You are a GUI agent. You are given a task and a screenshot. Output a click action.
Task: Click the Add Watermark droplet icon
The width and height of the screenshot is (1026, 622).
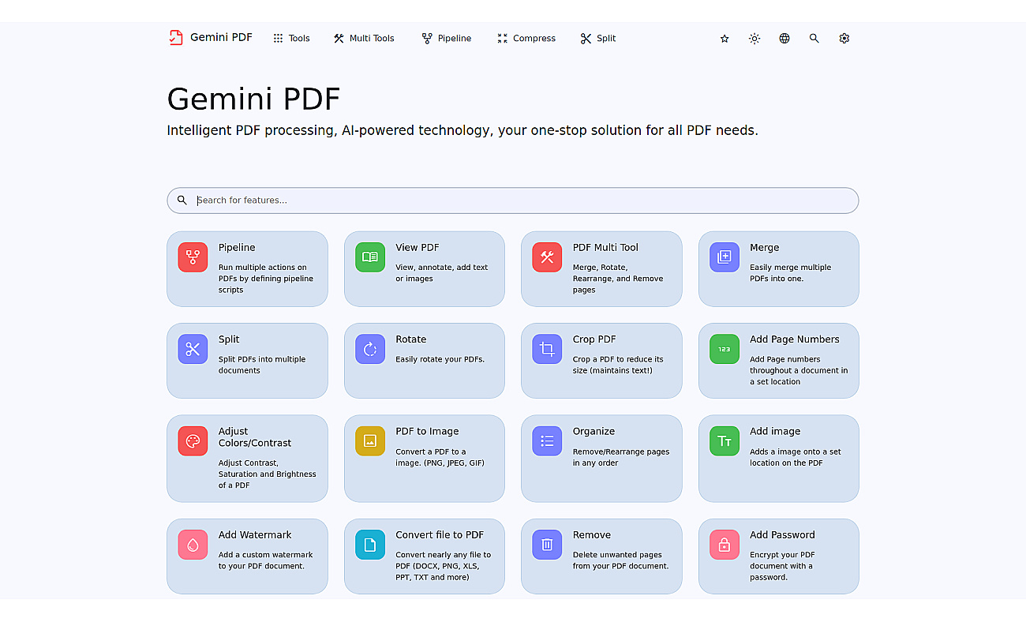pos(193,545)
